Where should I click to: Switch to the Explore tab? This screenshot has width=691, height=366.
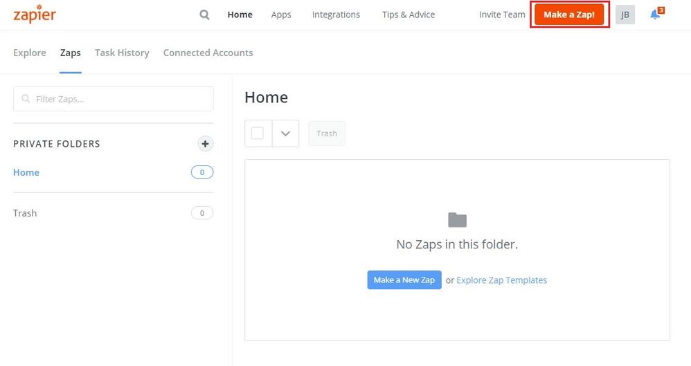click(x=30, y=53)
